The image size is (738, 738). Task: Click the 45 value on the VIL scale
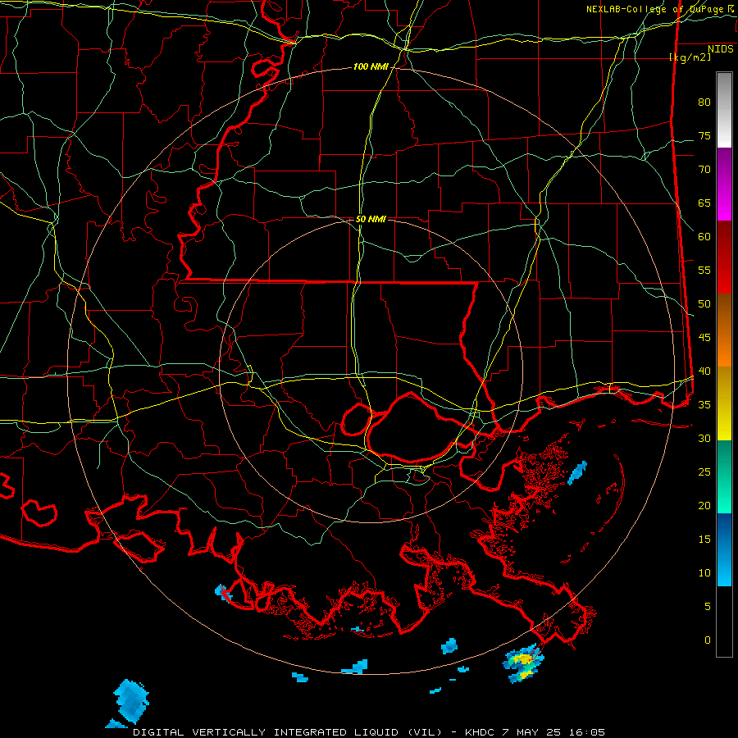[x=704, y=338]
